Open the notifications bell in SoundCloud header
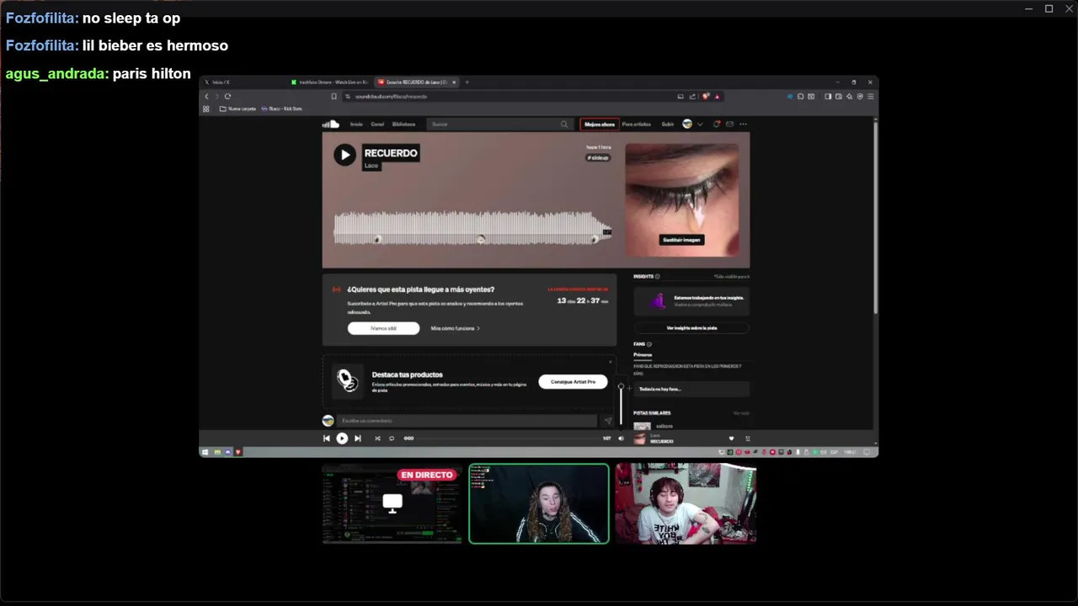Screen dimensions: 1078x606 coord(717,124)
